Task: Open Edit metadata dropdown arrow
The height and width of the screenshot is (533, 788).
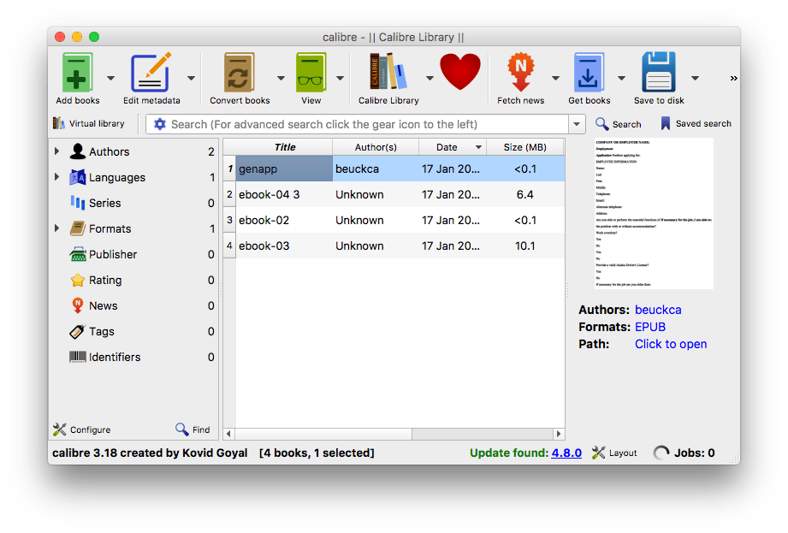Action: tap(191, 78)
